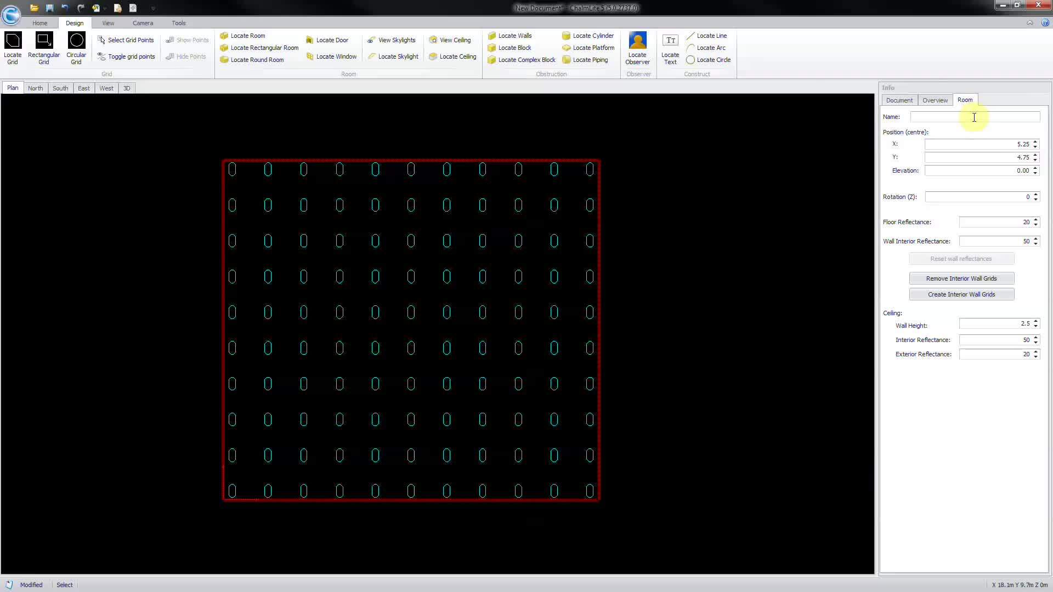Click Toggle grid points
This screenshot has width=1053, height=592.
tap(126, 56)
